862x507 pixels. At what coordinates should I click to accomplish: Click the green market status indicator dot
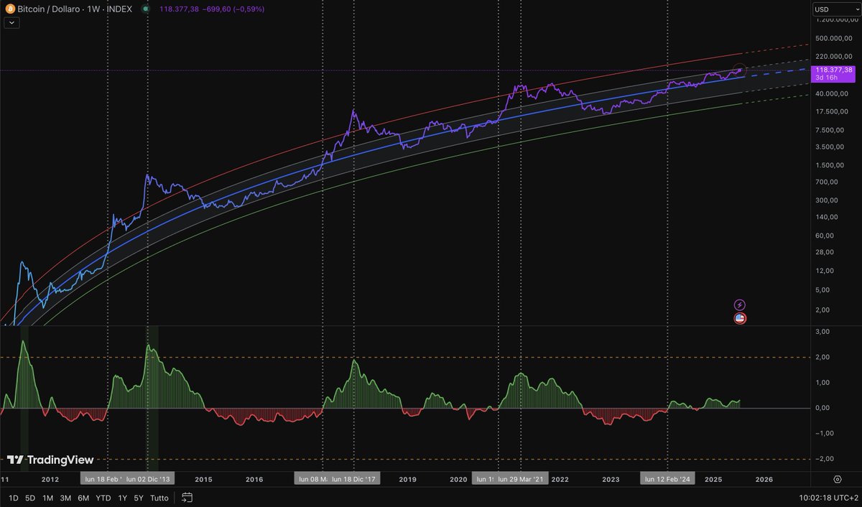point(146,9)
